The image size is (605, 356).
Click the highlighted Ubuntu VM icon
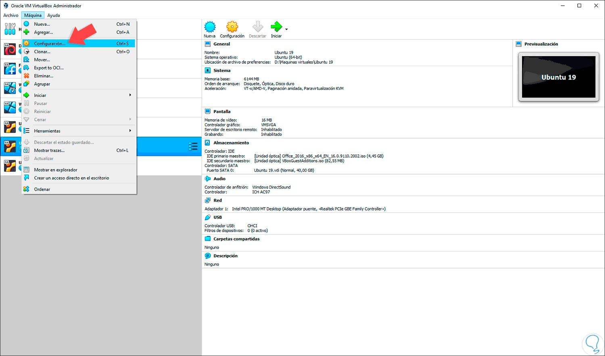coord(10,146)
